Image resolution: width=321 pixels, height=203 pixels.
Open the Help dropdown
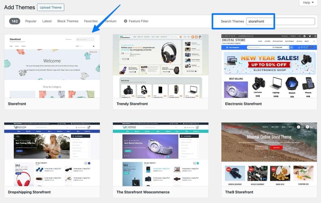(308, 3)
